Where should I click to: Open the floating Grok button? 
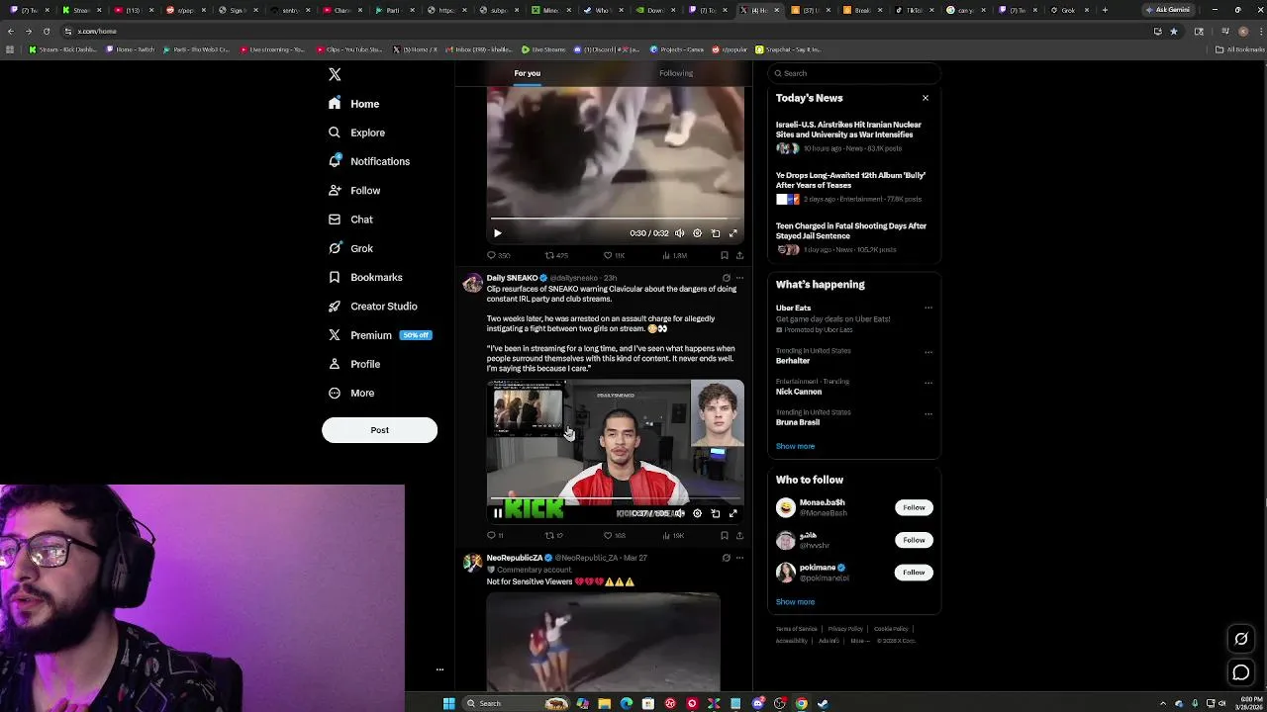coord(1241,639)
